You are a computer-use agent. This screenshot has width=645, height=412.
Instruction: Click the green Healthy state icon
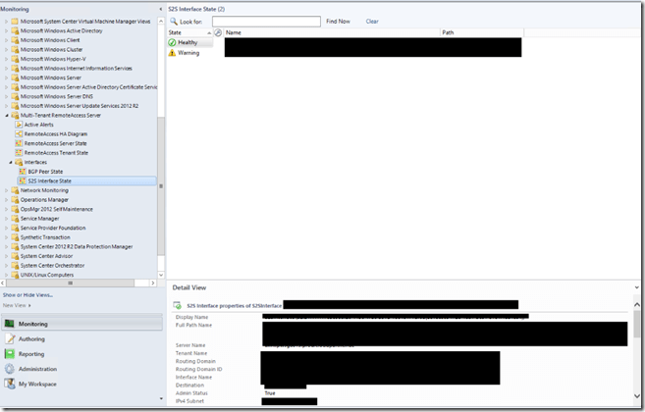(x=173, y=42)
